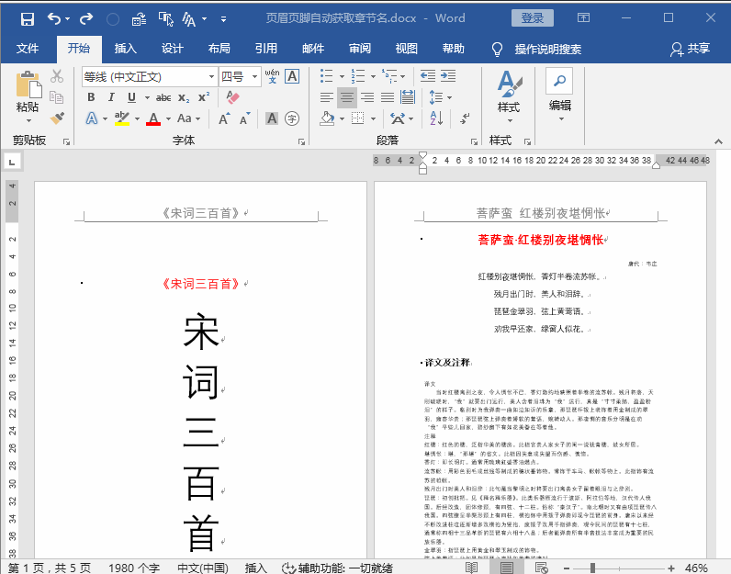Open the phonetic guide wén icon
The image size is (731, 574).
tap(272, 76)
